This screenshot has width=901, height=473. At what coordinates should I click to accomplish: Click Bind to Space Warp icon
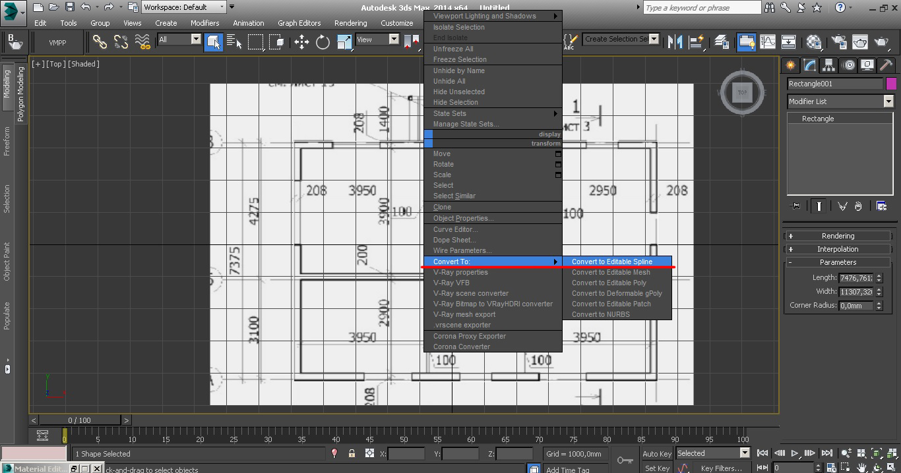[142, 42]
